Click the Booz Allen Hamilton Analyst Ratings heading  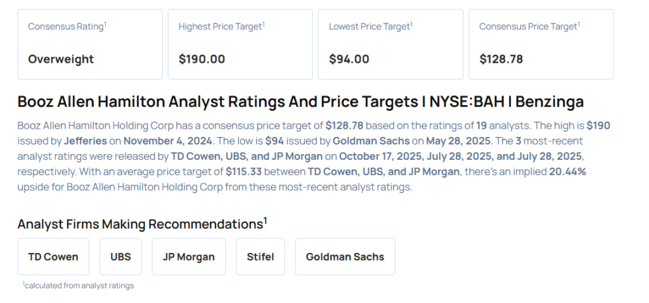coord(300,101)
